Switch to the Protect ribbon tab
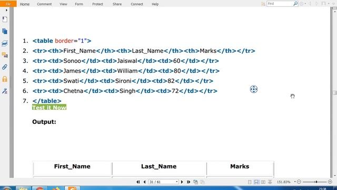Screen dimensions: 337x190 pyautogui.click(x=97, y=4)
